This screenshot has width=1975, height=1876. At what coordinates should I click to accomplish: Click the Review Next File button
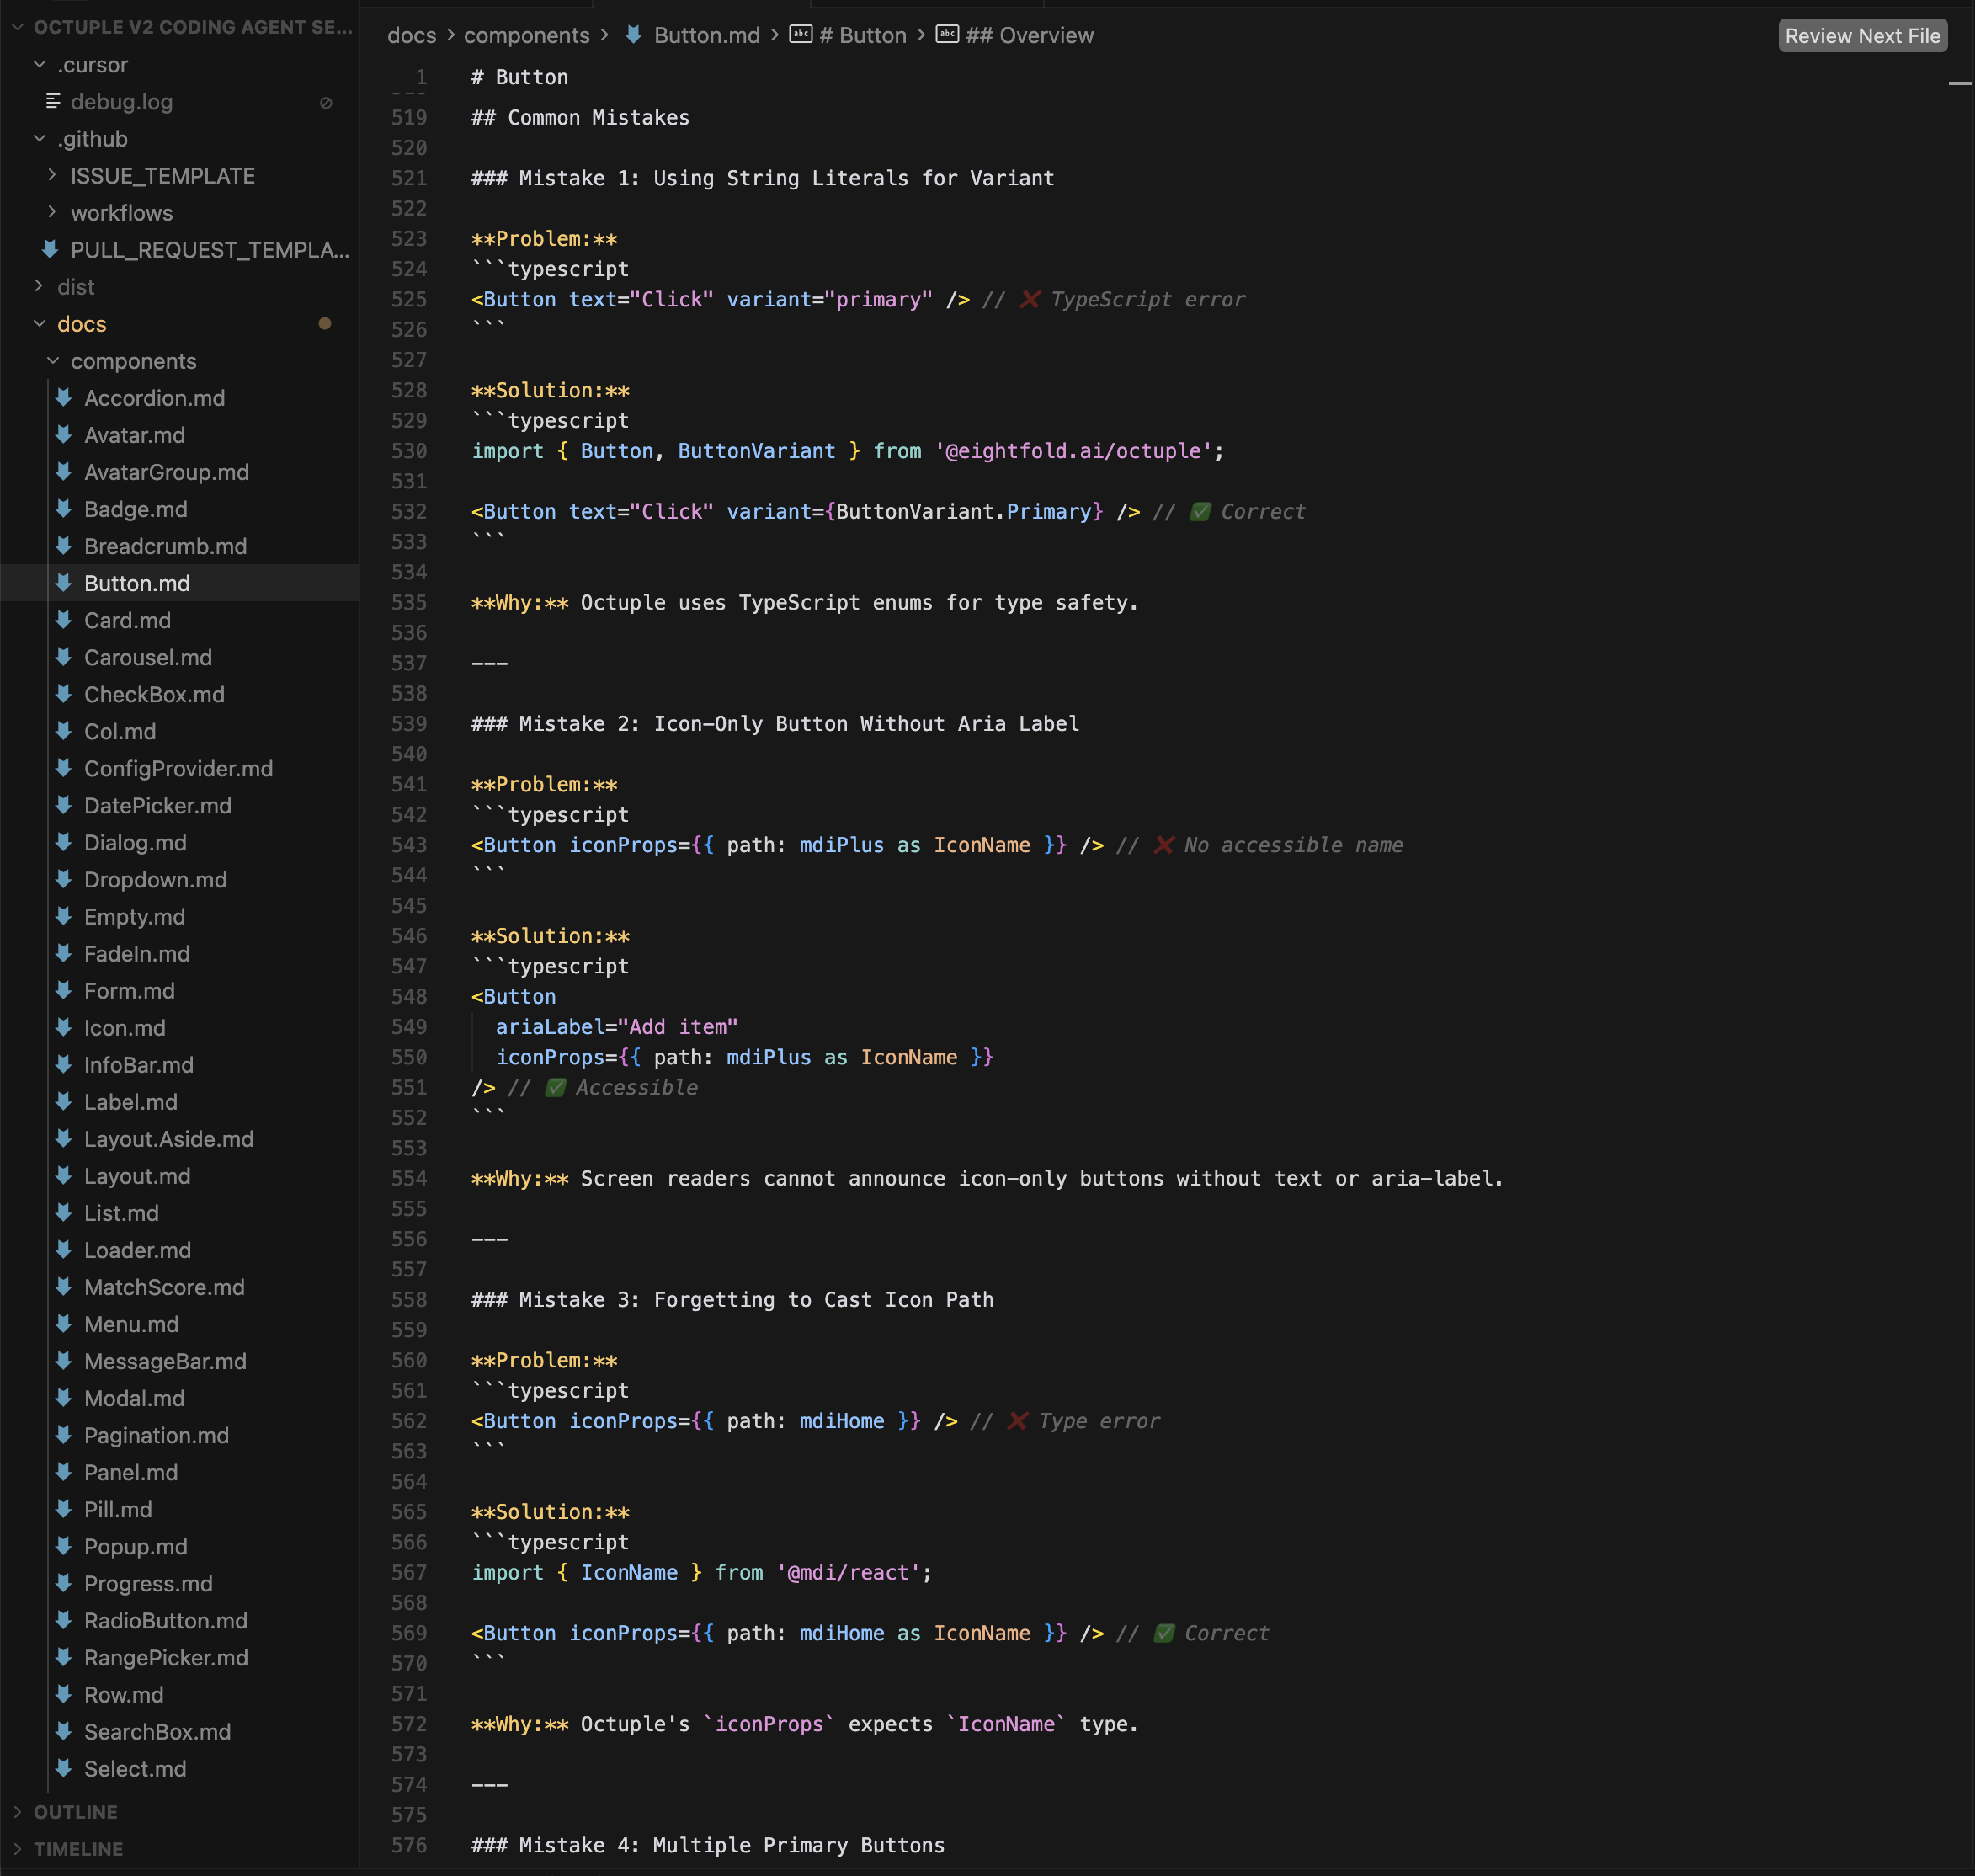point(1861,36)
